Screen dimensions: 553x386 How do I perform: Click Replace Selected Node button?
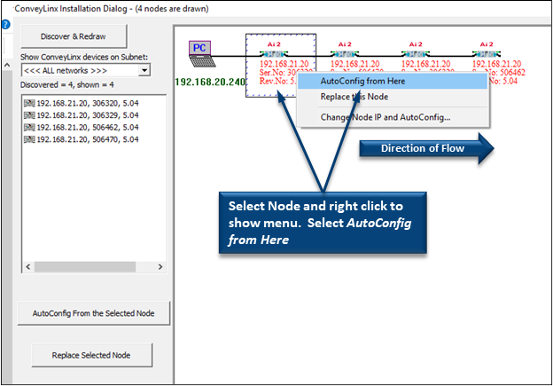91,355
